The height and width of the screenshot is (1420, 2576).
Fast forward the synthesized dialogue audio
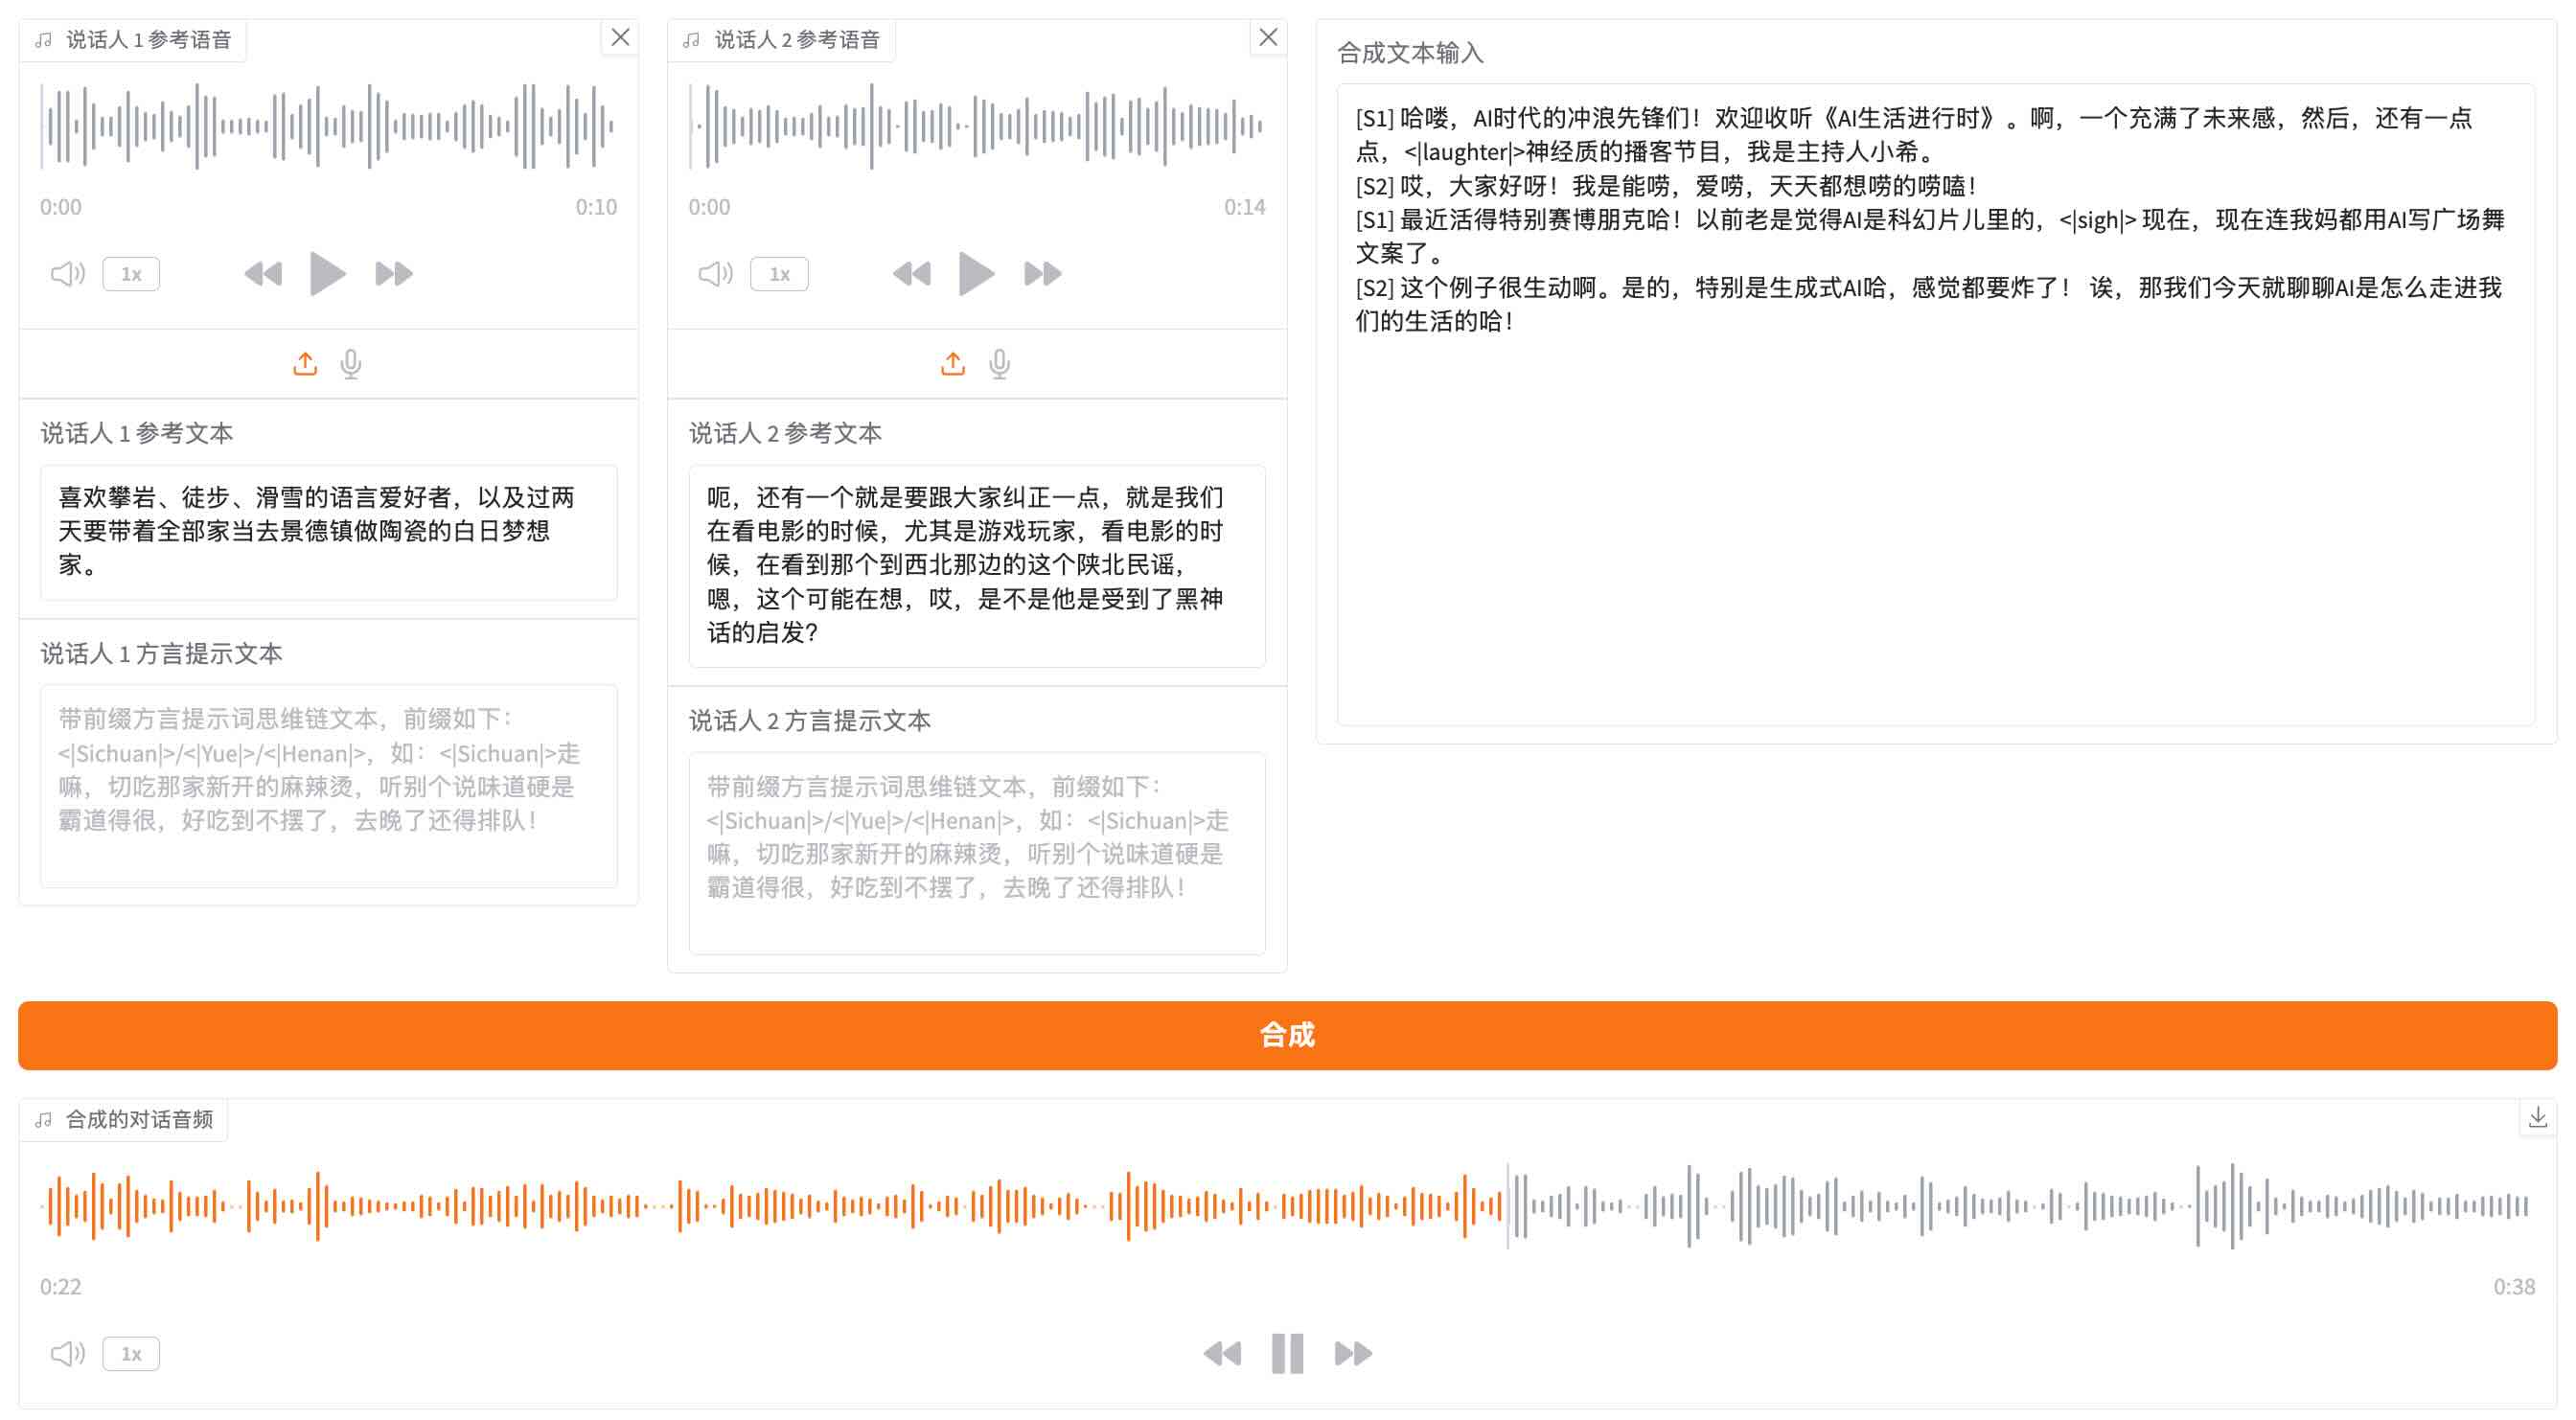tap(1353, 1353)
